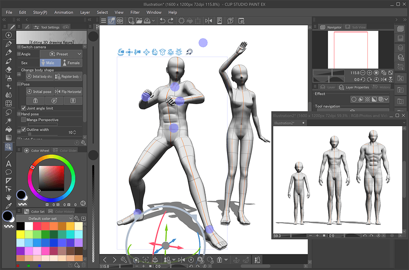Screen dimensions: 409x270
Task: Click the color wheel saturation square
Action: 52,178
